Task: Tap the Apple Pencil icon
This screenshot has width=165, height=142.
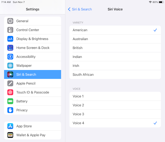Action: (10, 83)
